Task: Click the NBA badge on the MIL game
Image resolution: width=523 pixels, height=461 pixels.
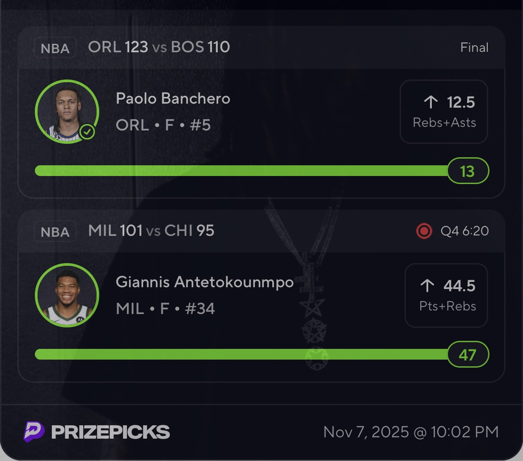Action: tap(55, 231)
